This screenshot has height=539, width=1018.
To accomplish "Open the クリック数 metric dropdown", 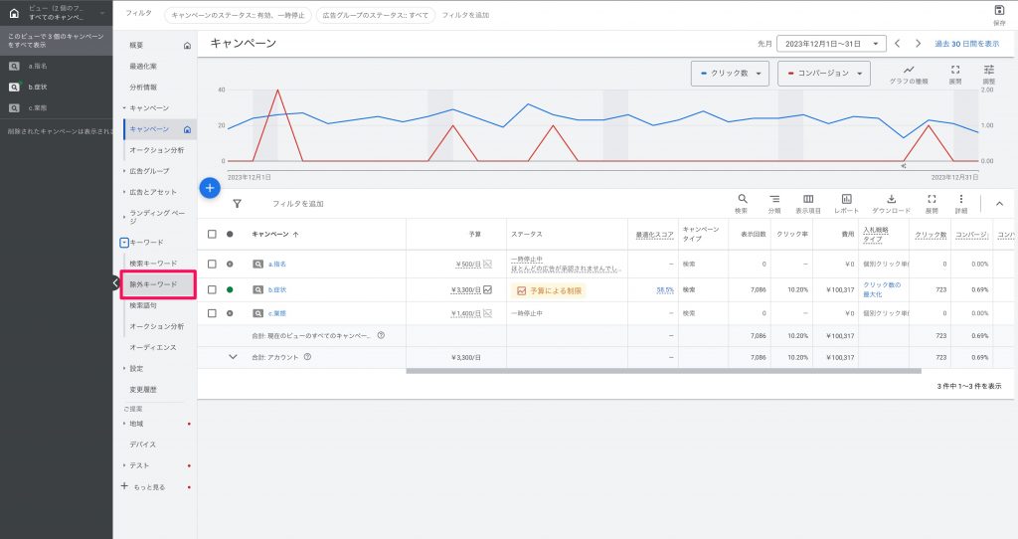I will pyautogui.click(x=731, y=74).
